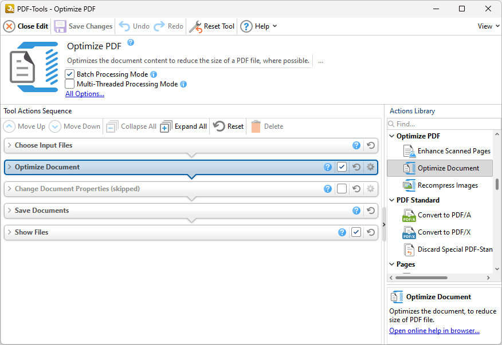
Task: Open help for the Save Documents step
Action: pyautogui.click(x=356, y=211)
